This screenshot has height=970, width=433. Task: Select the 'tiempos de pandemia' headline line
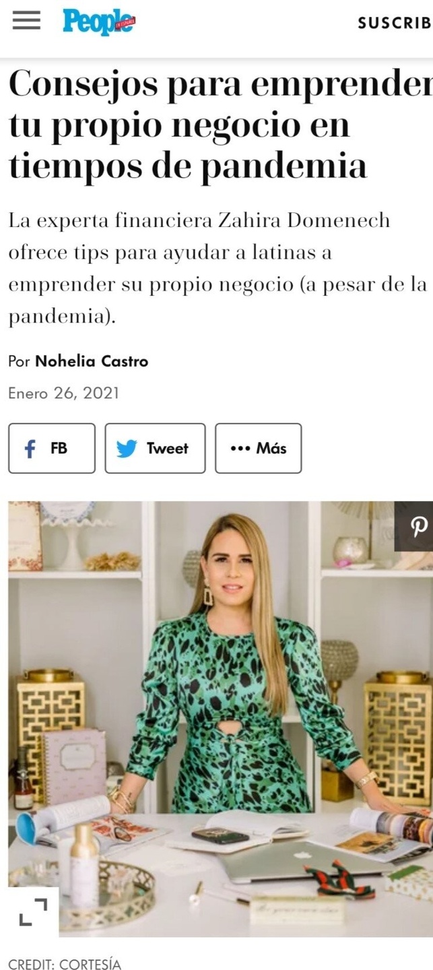pyautogui.click(x=187, y=166)
